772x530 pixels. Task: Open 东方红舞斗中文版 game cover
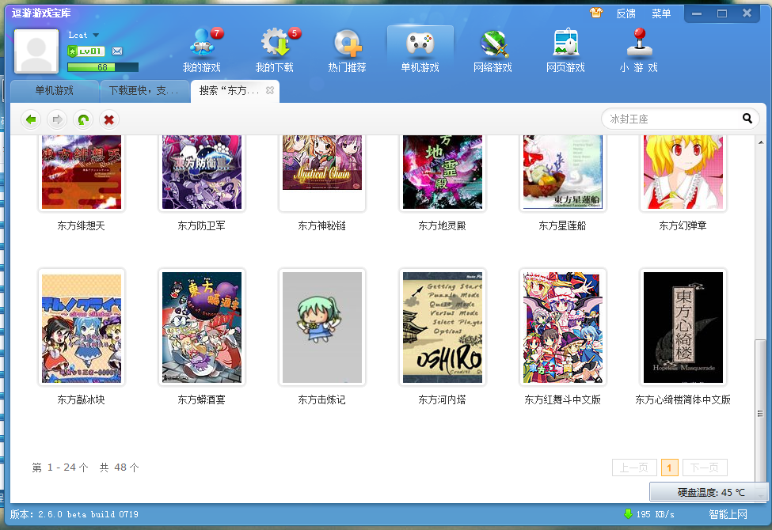pyautogui.click(x=563, y=327)
